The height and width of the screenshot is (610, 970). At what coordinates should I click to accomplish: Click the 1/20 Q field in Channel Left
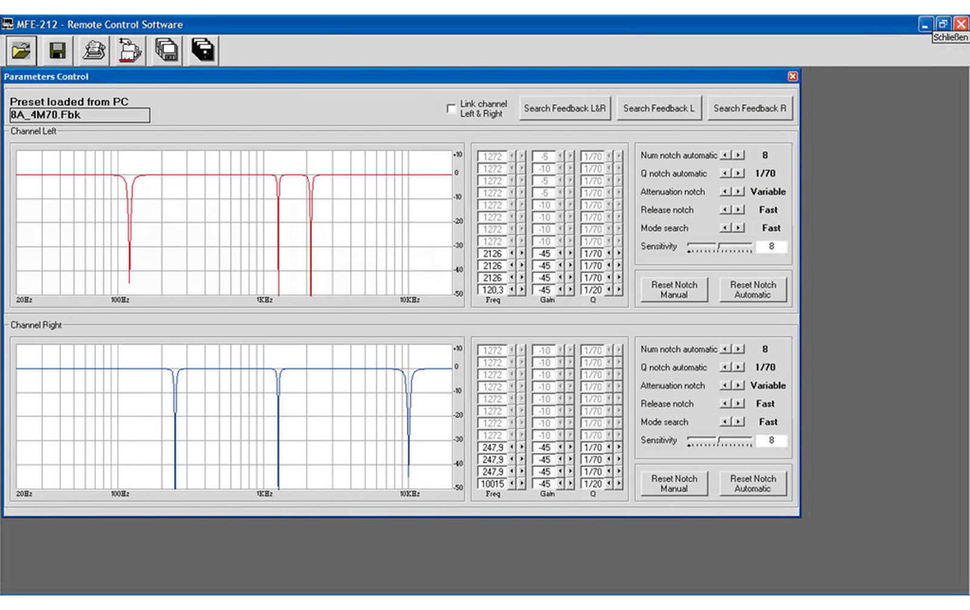(592, 290)
